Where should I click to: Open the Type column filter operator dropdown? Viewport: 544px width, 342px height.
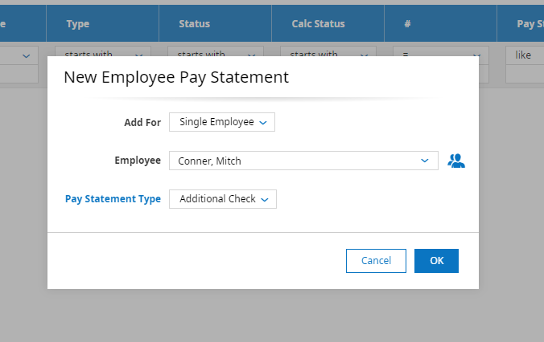pyautogui.click(x=103, y=51)
